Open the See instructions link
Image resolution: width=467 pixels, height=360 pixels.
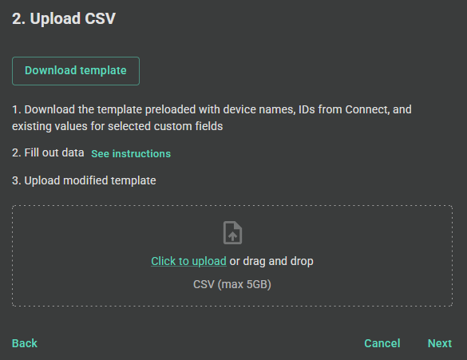tap(131, 153)
